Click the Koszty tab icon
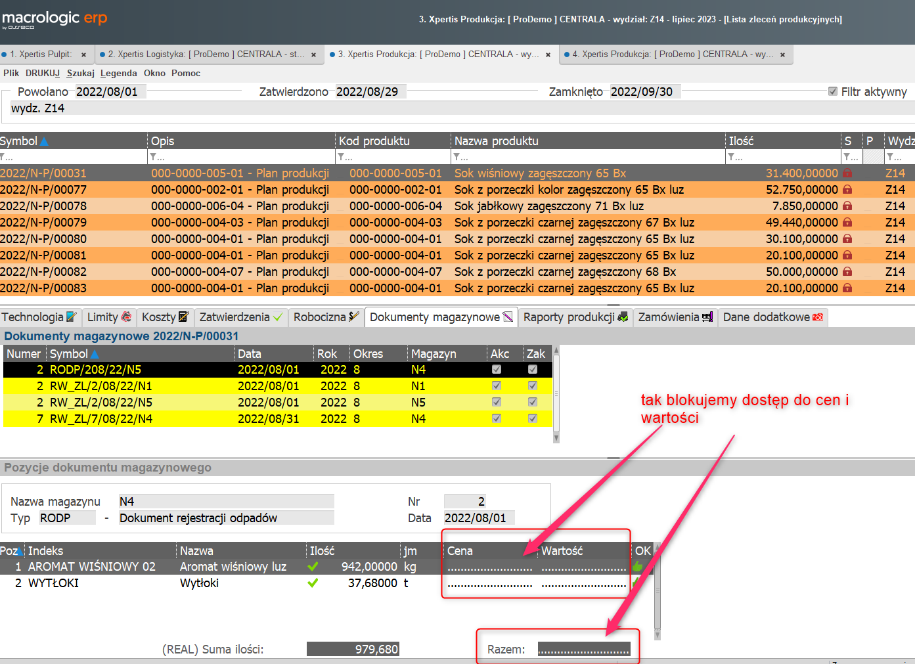 pos(183,317)
